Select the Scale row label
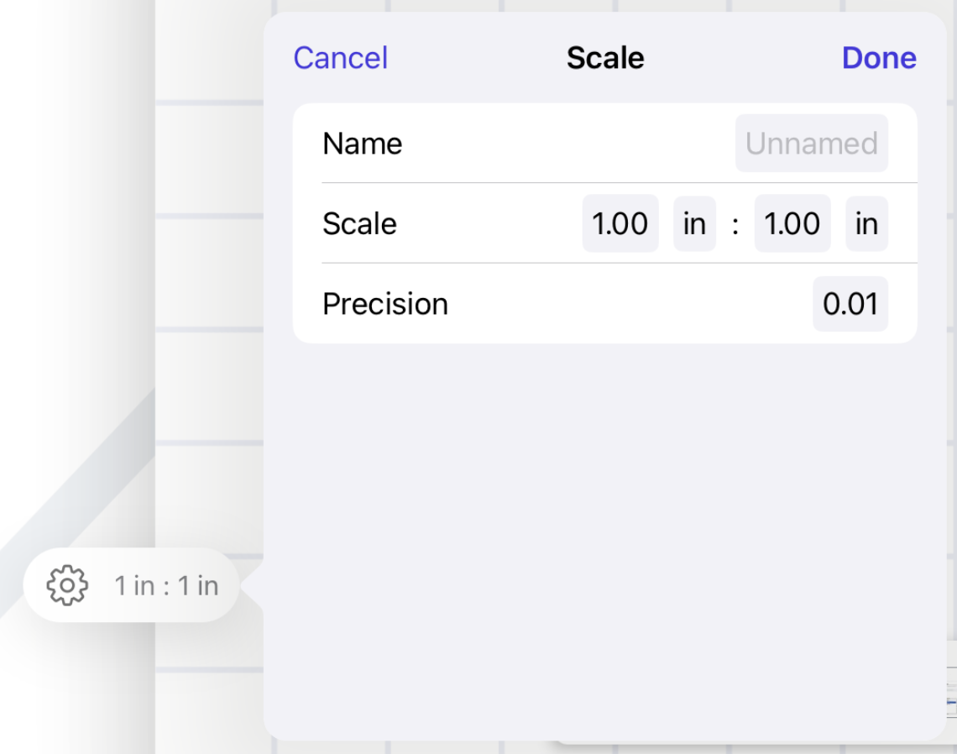This screenshot has width=957, height=754. coord(359,224)
